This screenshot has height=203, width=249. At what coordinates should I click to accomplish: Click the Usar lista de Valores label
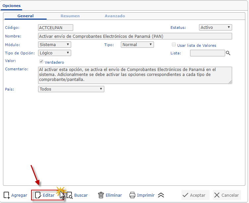pos(197,45)
